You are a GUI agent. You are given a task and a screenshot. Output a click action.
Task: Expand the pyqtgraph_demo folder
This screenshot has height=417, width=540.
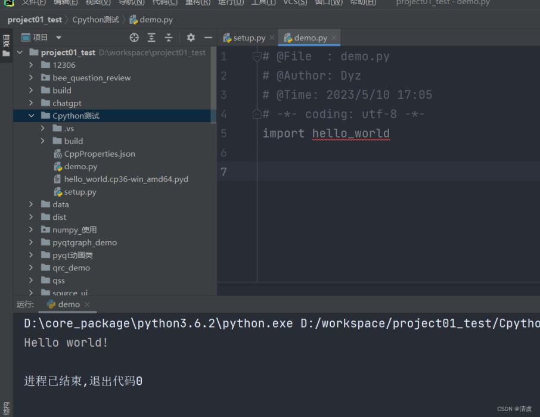coord(31,242)
